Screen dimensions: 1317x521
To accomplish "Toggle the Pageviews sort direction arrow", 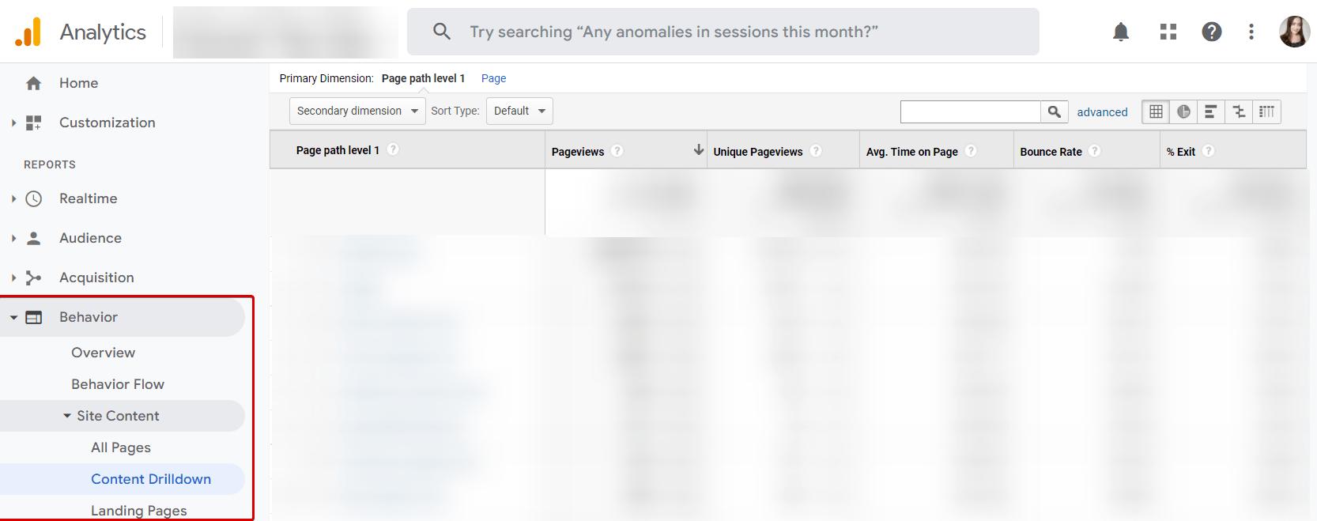I will 698,149.
